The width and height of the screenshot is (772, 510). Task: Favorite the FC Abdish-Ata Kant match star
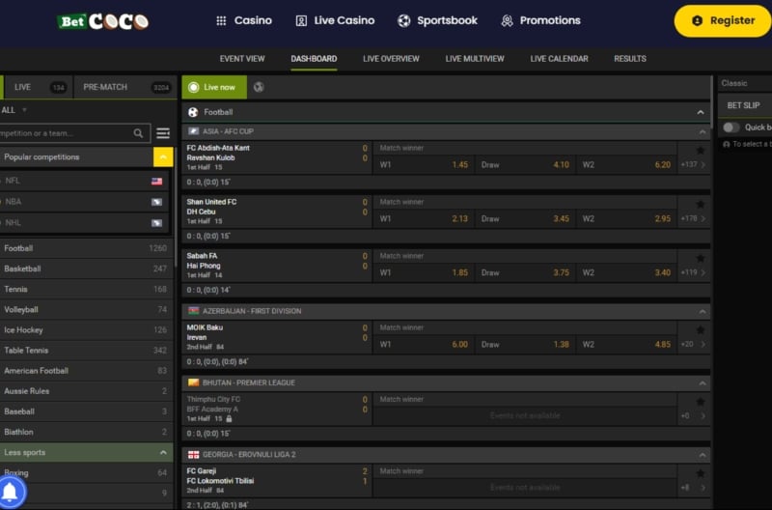(701, 151)
